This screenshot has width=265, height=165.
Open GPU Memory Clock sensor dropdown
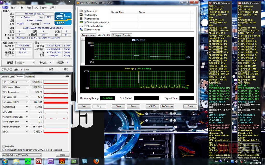27,87
